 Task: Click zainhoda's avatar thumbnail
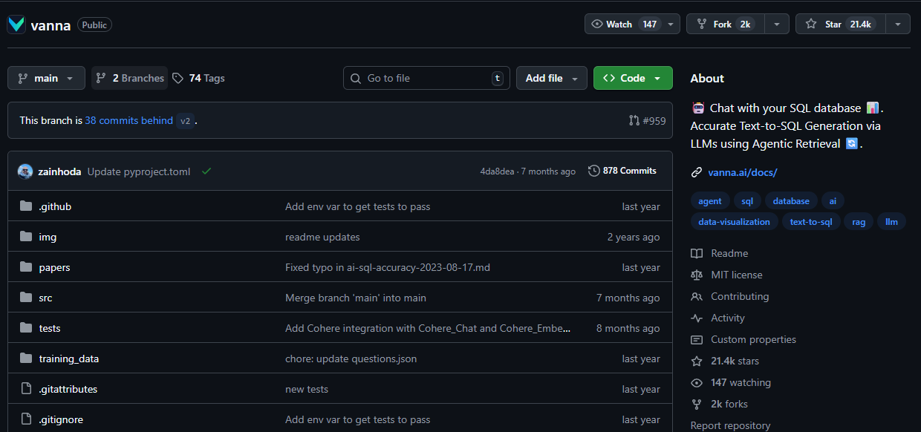coord(25,171)
